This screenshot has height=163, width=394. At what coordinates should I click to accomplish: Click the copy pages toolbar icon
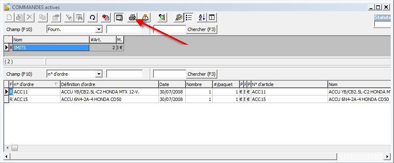(x=43, y=17)
